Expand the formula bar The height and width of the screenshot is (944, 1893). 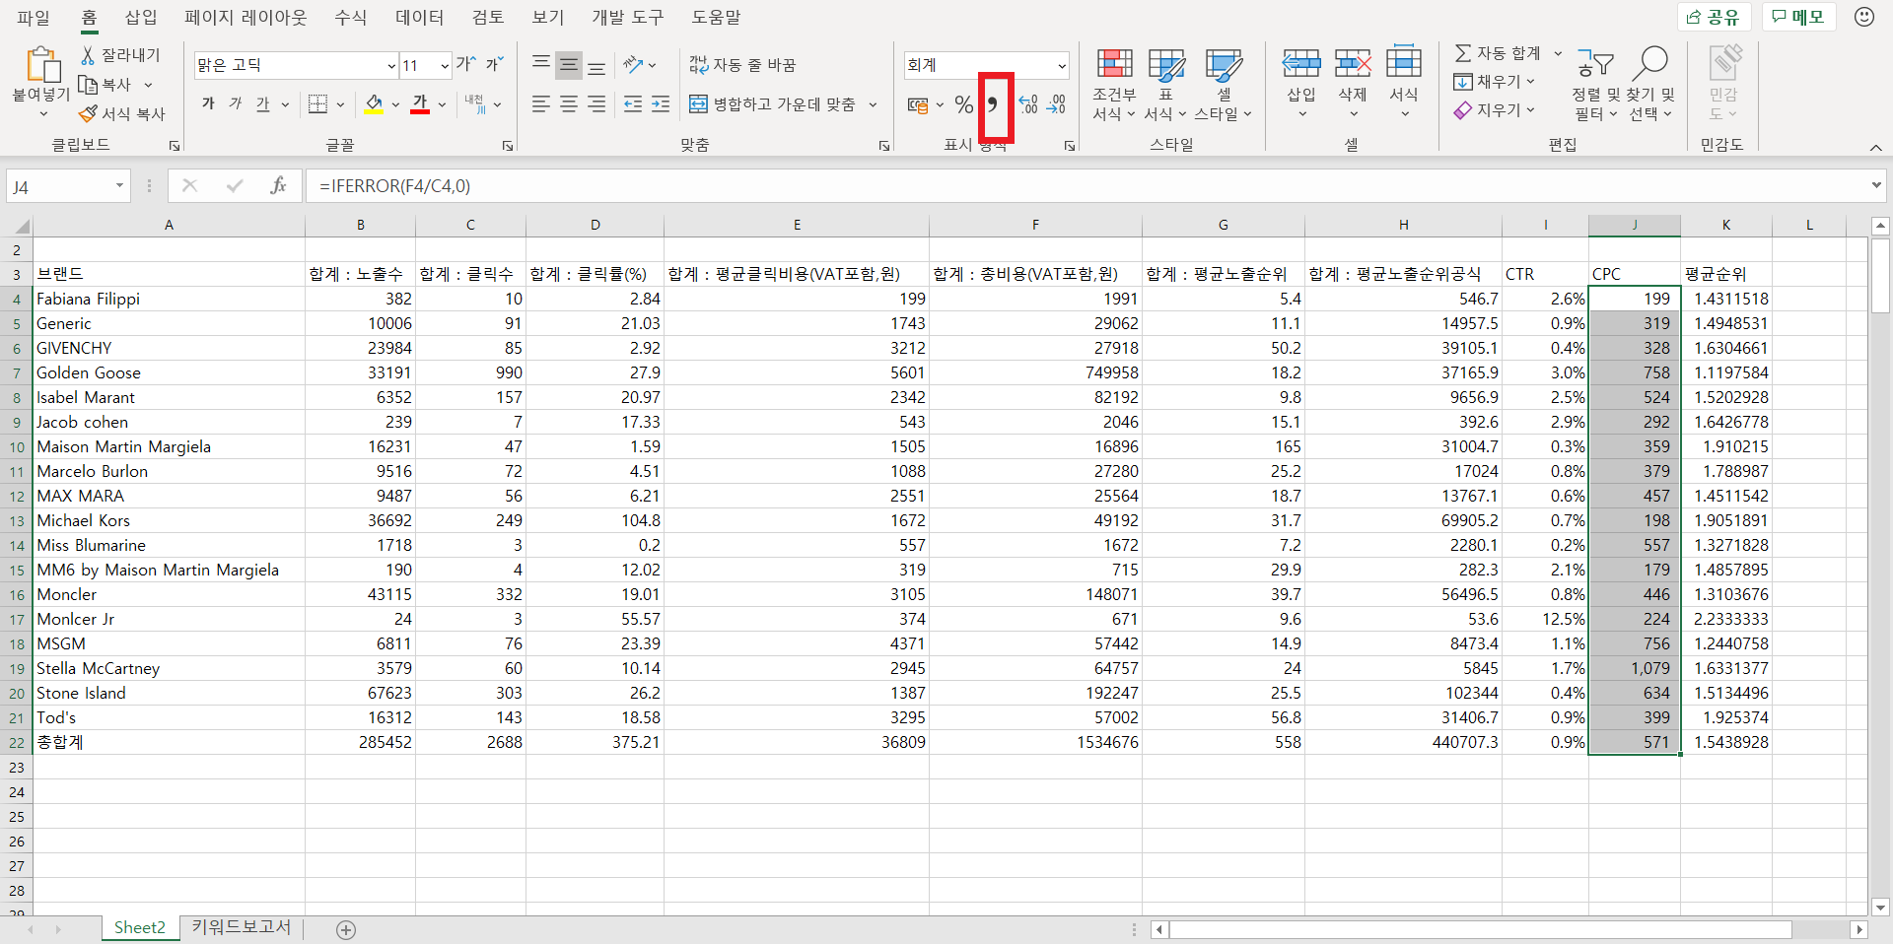coord(1876,185)
